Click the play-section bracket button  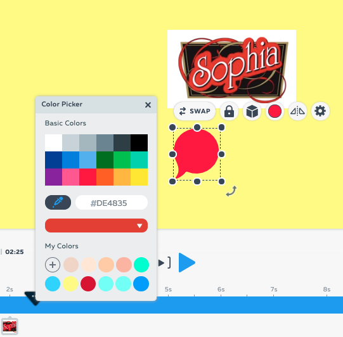(164, 263)
